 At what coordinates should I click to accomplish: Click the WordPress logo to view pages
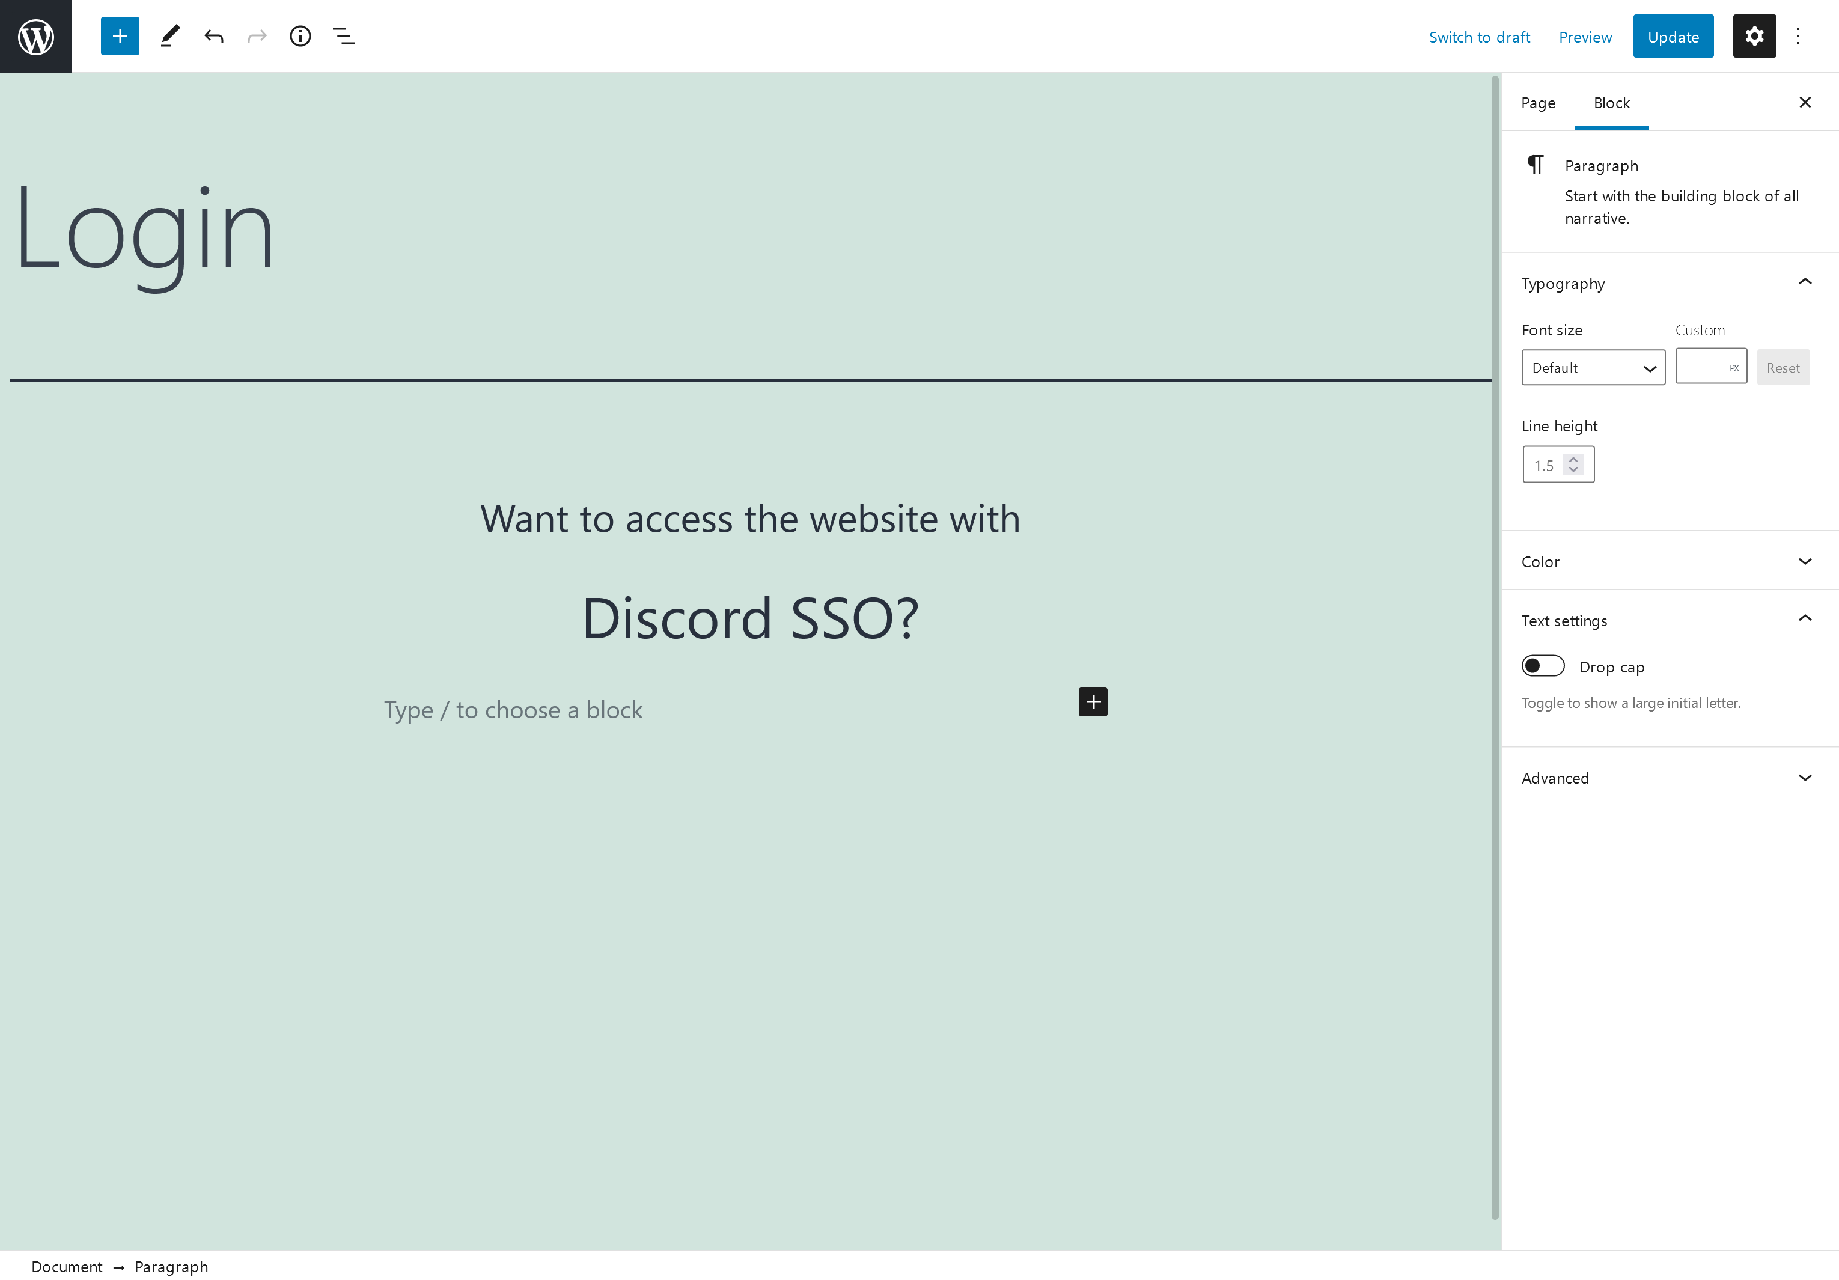point(36,36)
